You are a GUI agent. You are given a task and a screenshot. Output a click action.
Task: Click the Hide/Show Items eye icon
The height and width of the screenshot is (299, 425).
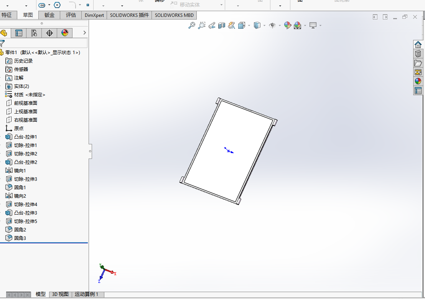272,25
